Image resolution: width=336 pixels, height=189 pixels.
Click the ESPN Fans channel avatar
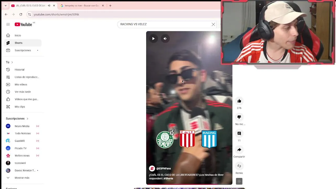pyautogui.click(x=152, y=169)
